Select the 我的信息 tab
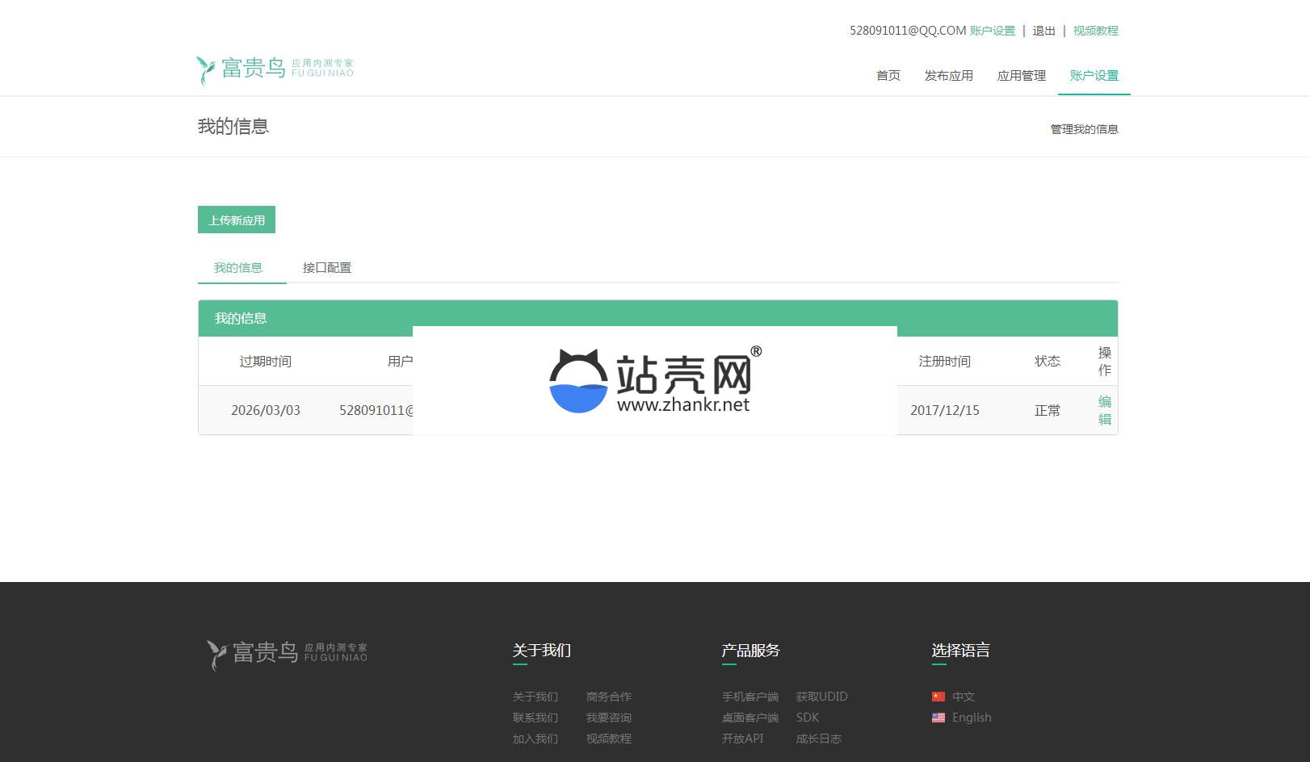The width and height of the screenshot is (1310, 762). coord(238,267)
